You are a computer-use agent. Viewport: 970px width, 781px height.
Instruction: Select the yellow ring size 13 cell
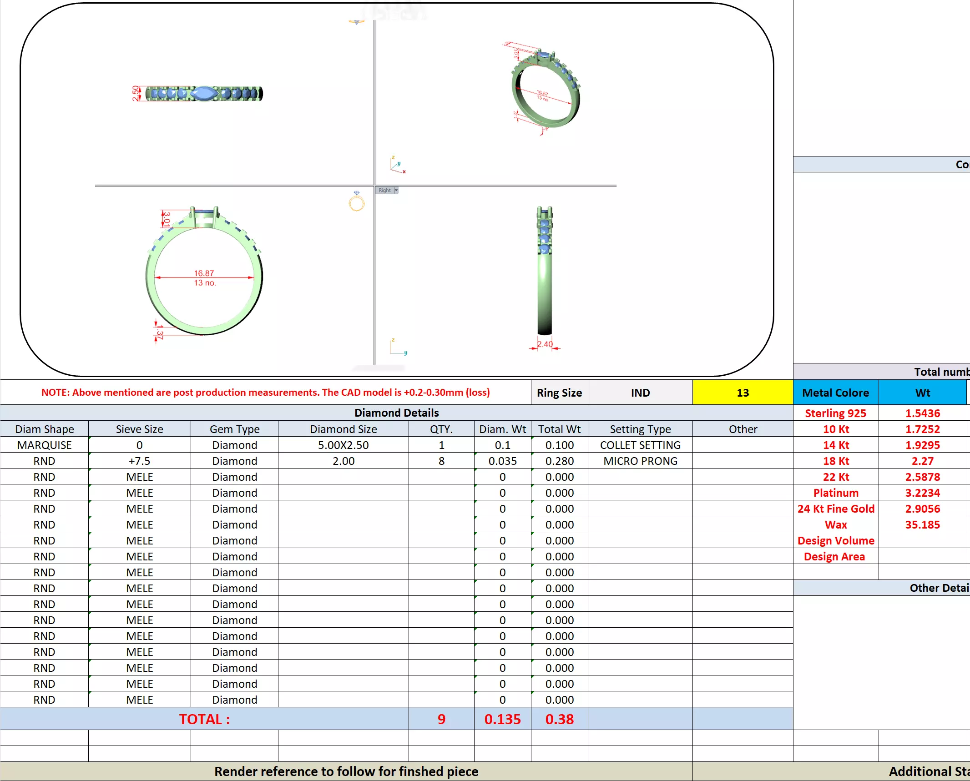click(743, 393)
